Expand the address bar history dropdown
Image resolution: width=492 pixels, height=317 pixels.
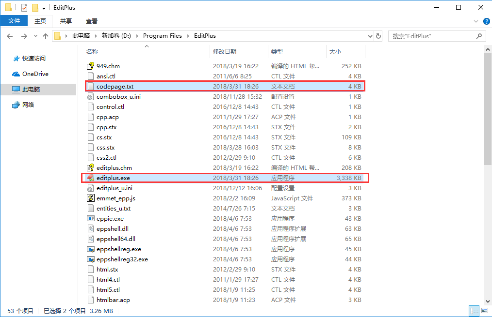pyautogui.click(x=370, y=36)
